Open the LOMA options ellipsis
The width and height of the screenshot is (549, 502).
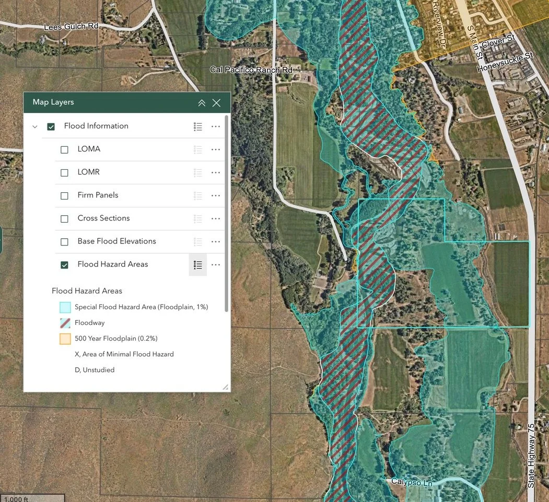pyautogui.click(x=216, y=149)
